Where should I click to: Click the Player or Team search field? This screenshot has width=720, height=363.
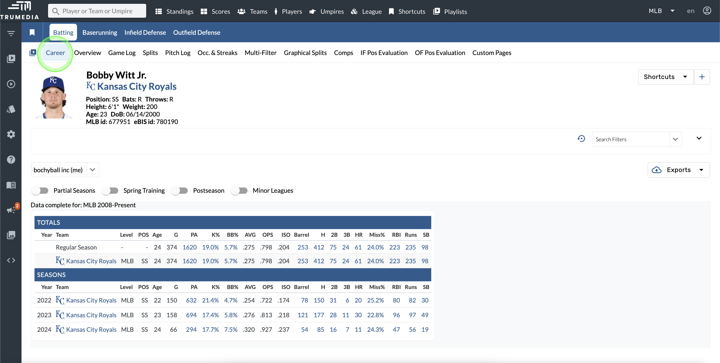pyautogui.click(x=97, y=11)
